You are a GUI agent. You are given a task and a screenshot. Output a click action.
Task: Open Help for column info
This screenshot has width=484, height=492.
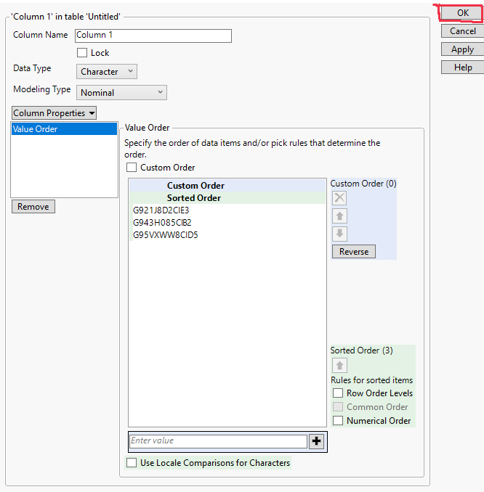tap(462, 67)
